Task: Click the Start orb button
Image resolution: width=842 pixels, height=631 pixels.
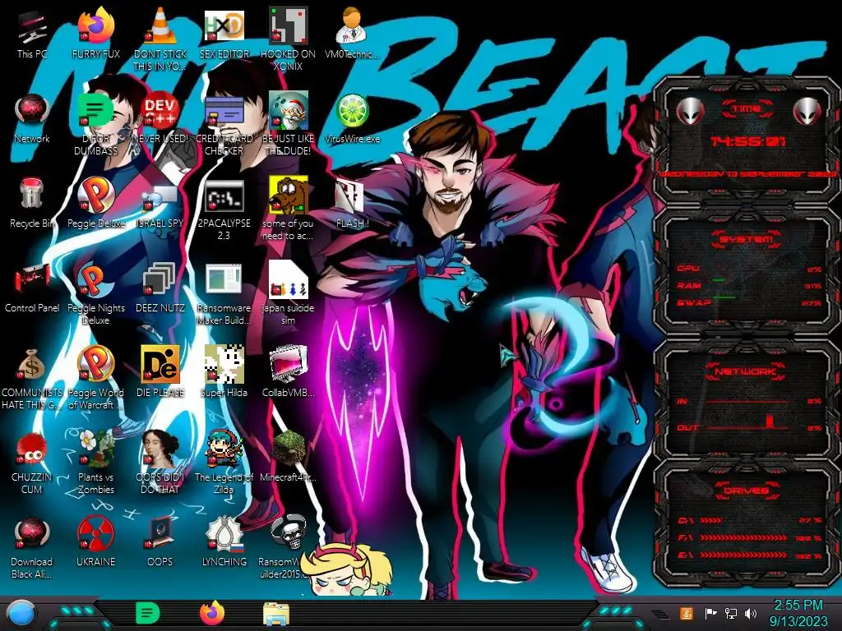Action: click(21, 614)
